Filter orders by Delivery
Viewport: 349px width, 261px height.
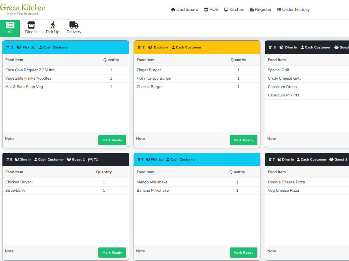pyautogui.click(x=74, y=29)
